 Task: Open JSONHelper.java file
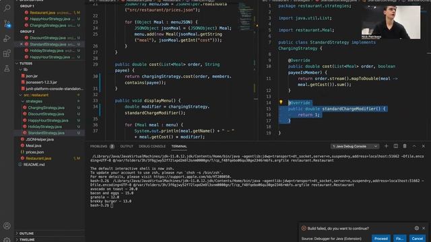click(x=49, y=139)
